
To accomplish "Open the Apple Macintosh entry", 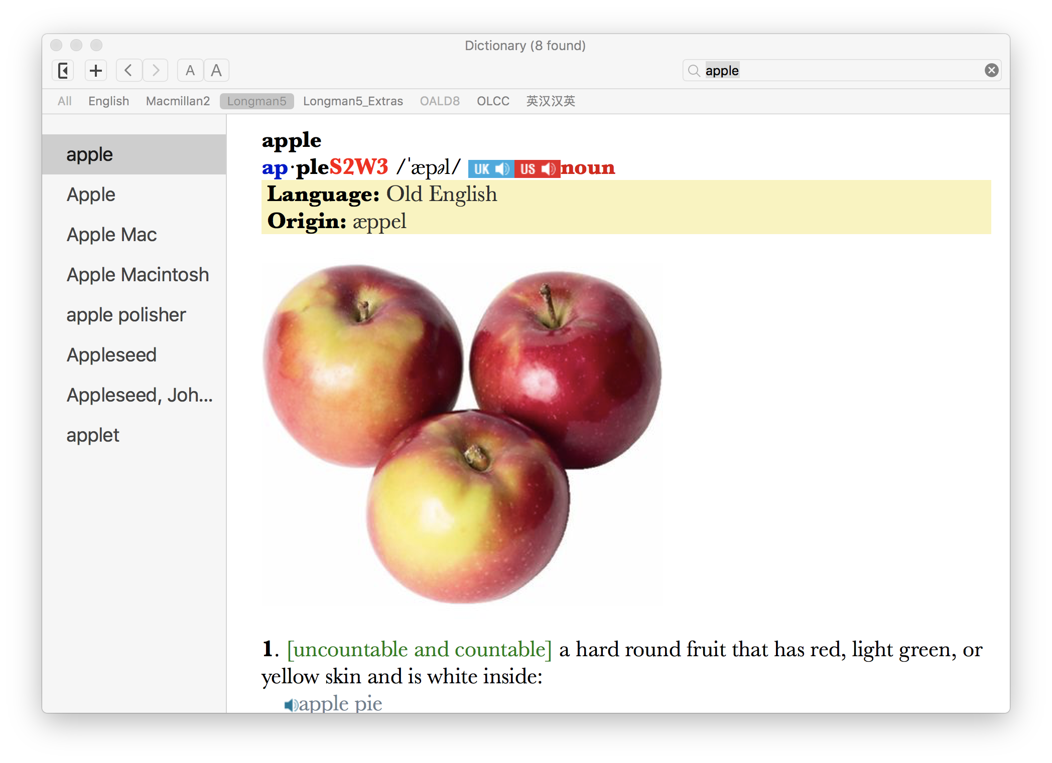I will pos(138,275).
